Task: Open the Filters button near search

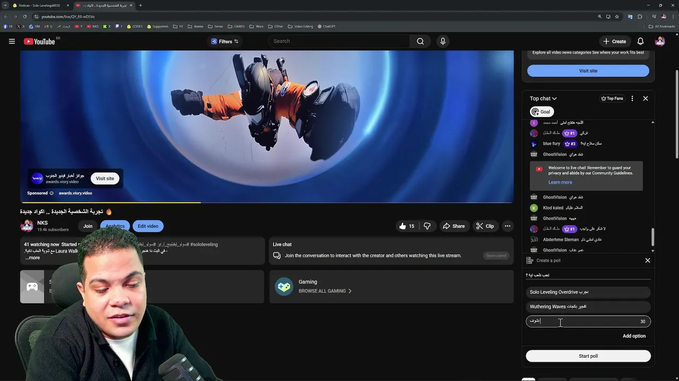Action: click(x=225, y=41)
